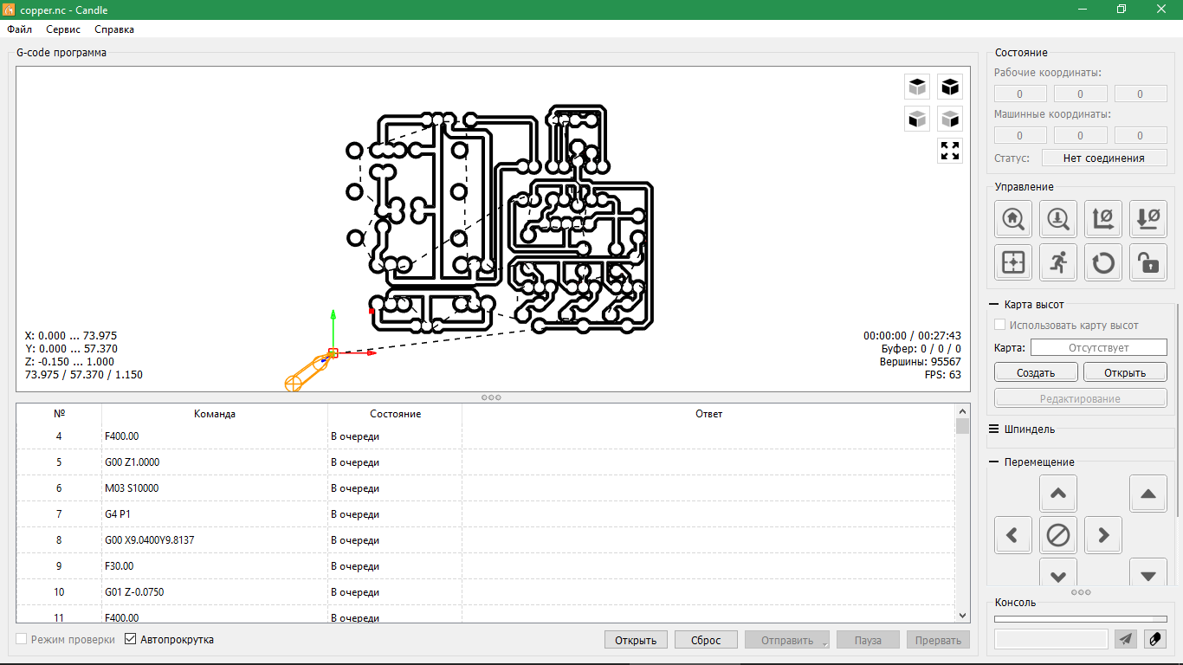Jog Y forward with the up chevron
The image size is (1183, 665).
coord(1058,494)
